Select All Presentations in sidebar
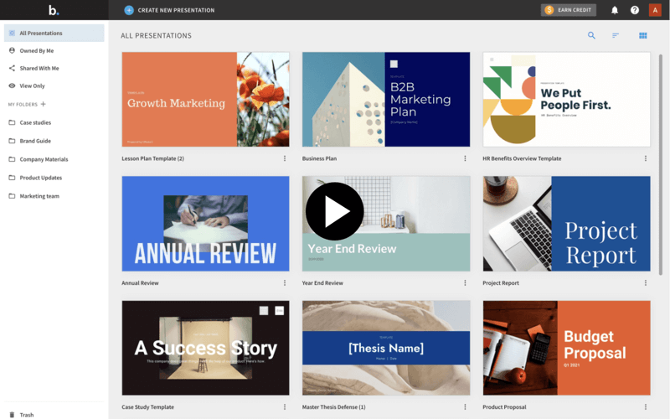The height and width of the screenshot is (419, 670). coord(54,33)
